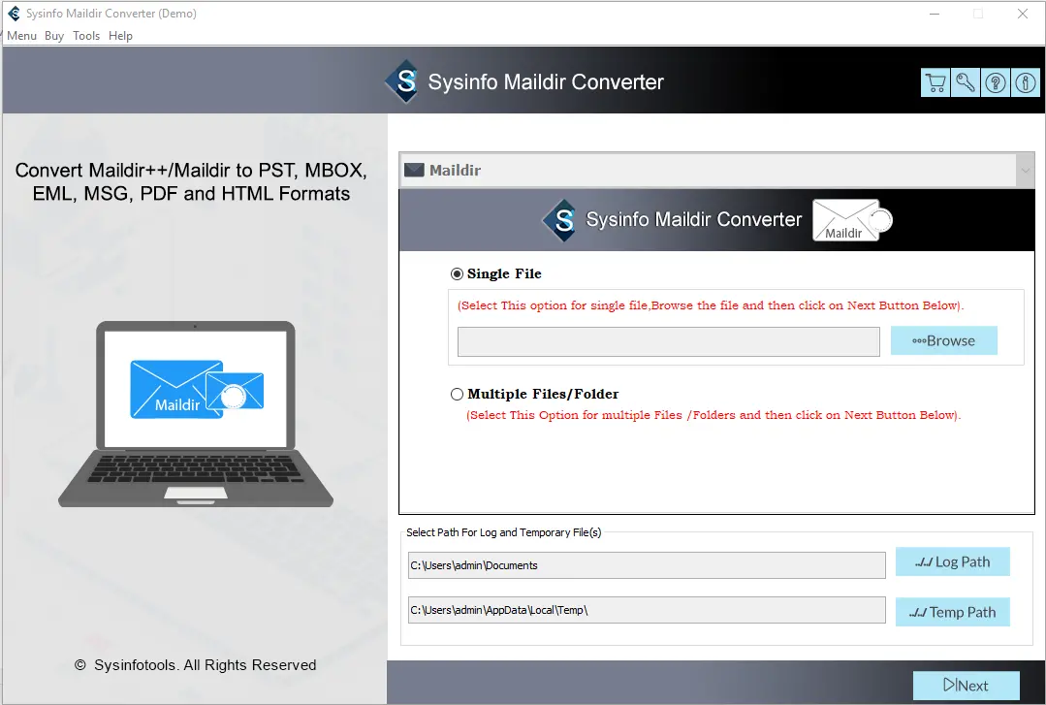Select the Multiple Files/Folder radio button
1046x705 pixels.
click(457, 394)
